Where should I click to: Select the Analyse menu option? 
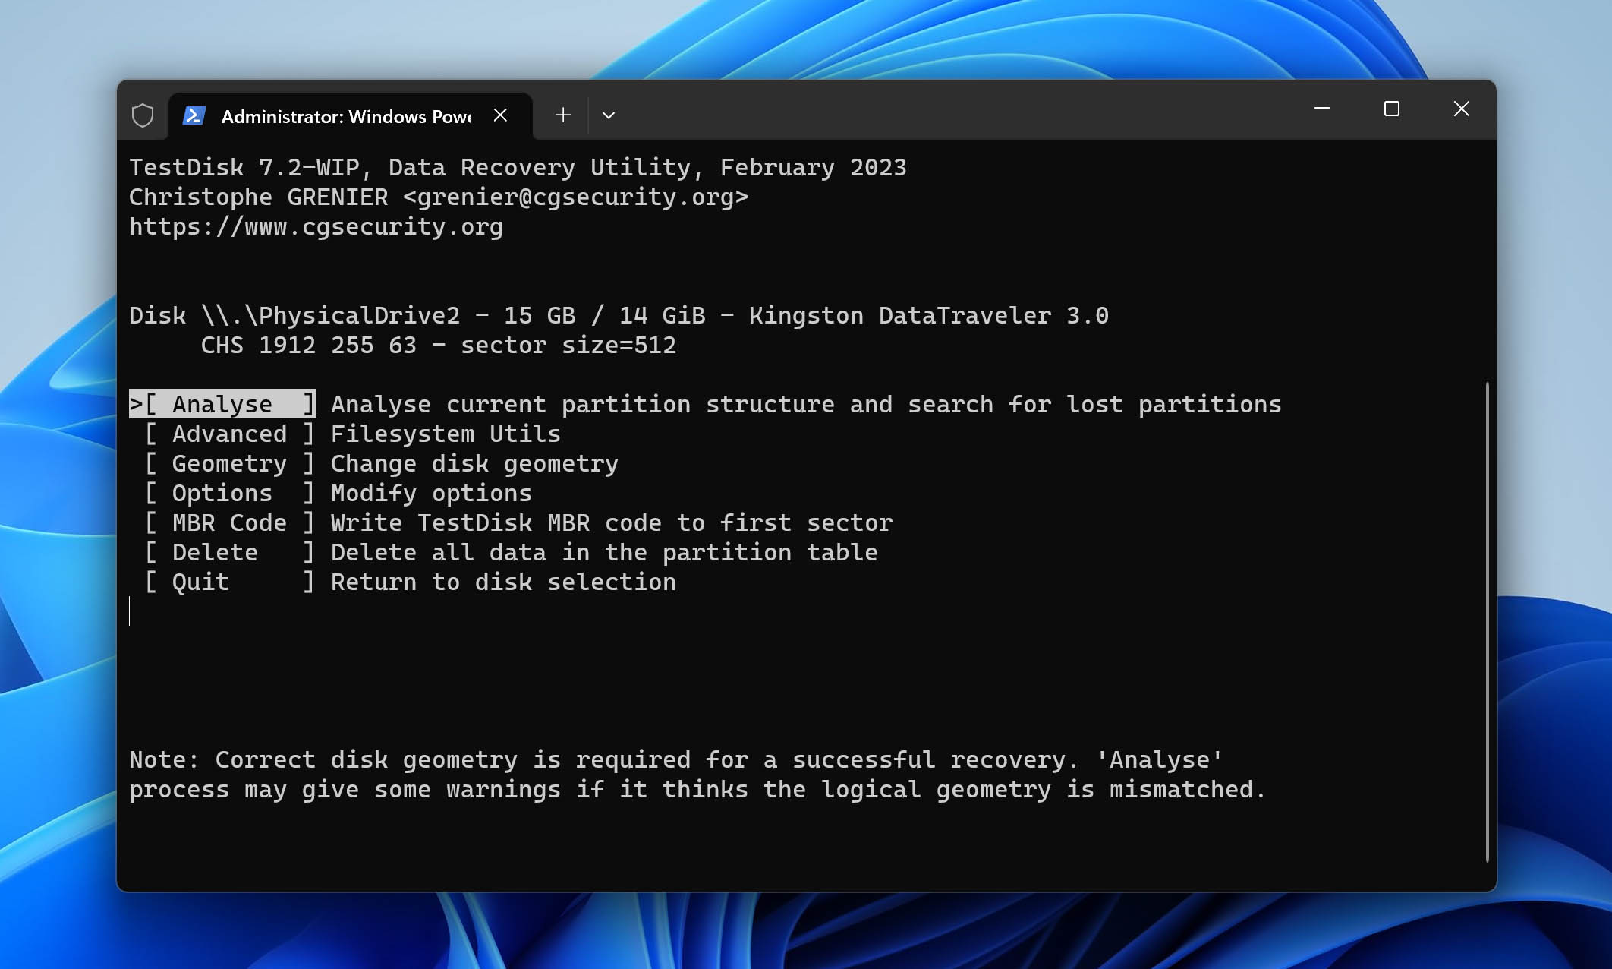point(222,404)
